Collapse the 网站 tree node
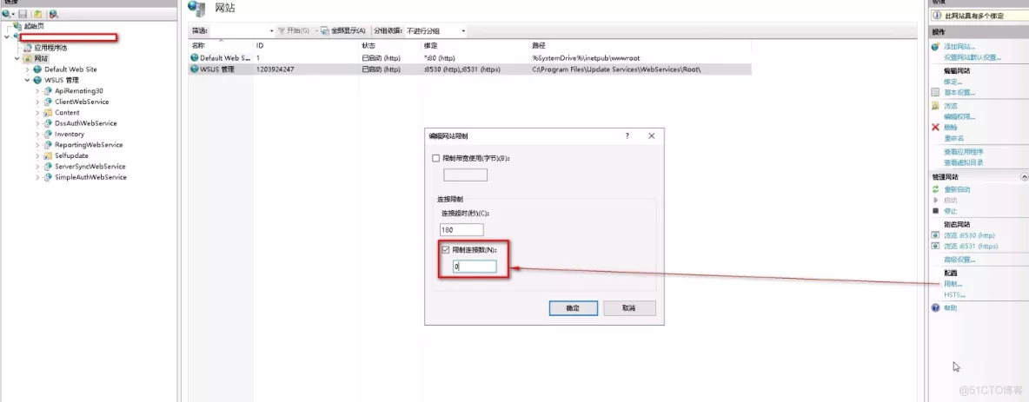 17,58
